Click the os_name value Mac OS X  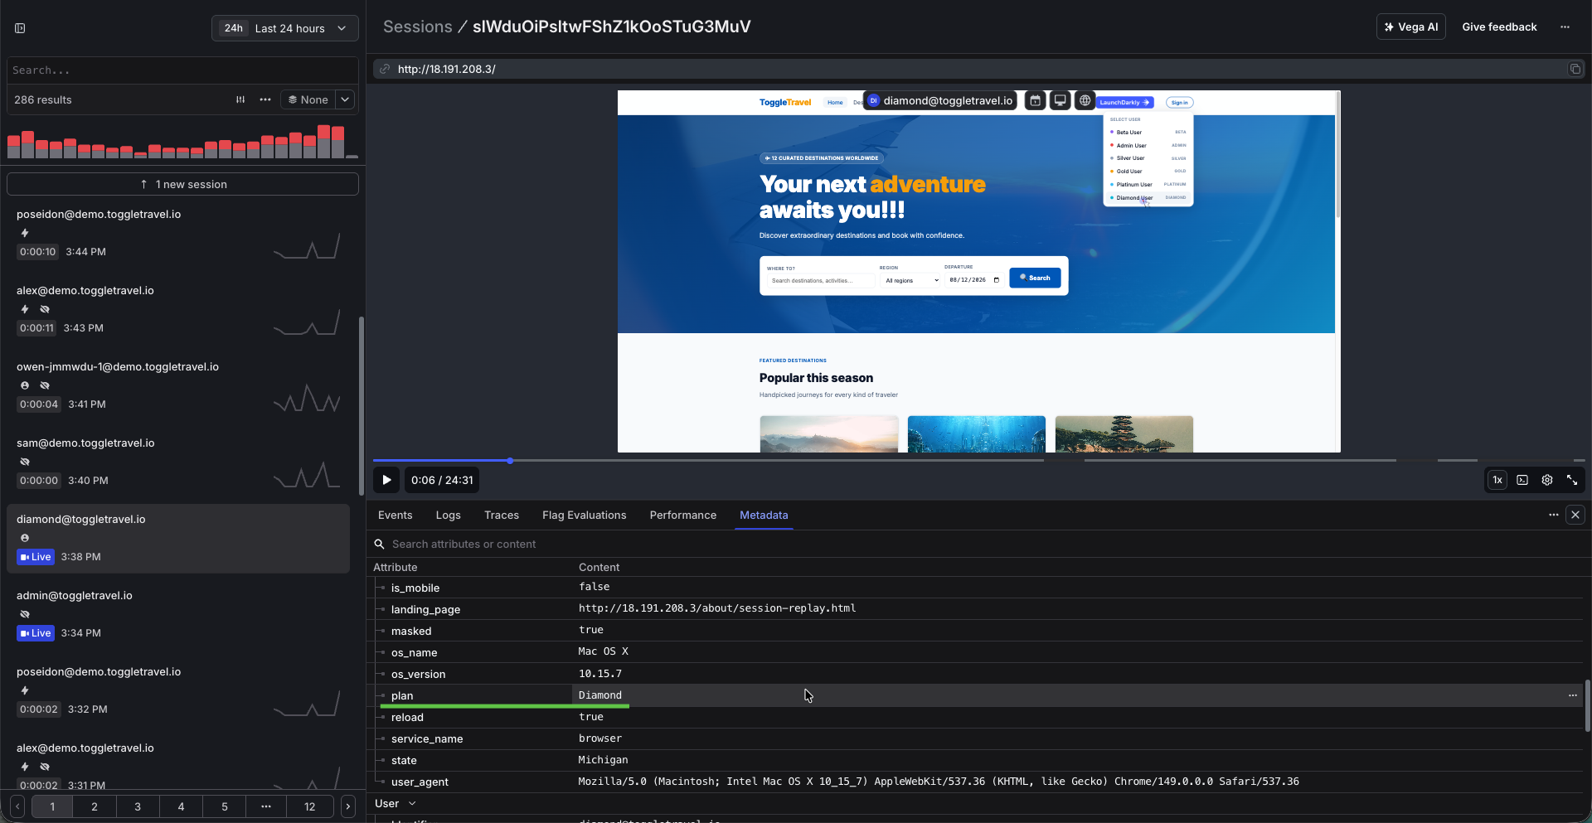click(603, 651)
